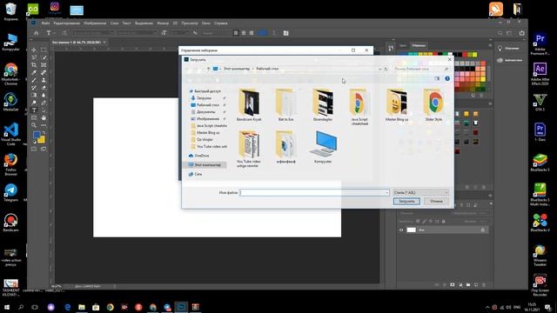Open the Edit menu in Photoshop

tap(67, 23)
